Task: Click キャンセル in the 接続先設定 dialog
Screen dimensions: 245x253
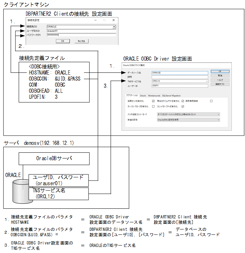Action: pos(81,41)
